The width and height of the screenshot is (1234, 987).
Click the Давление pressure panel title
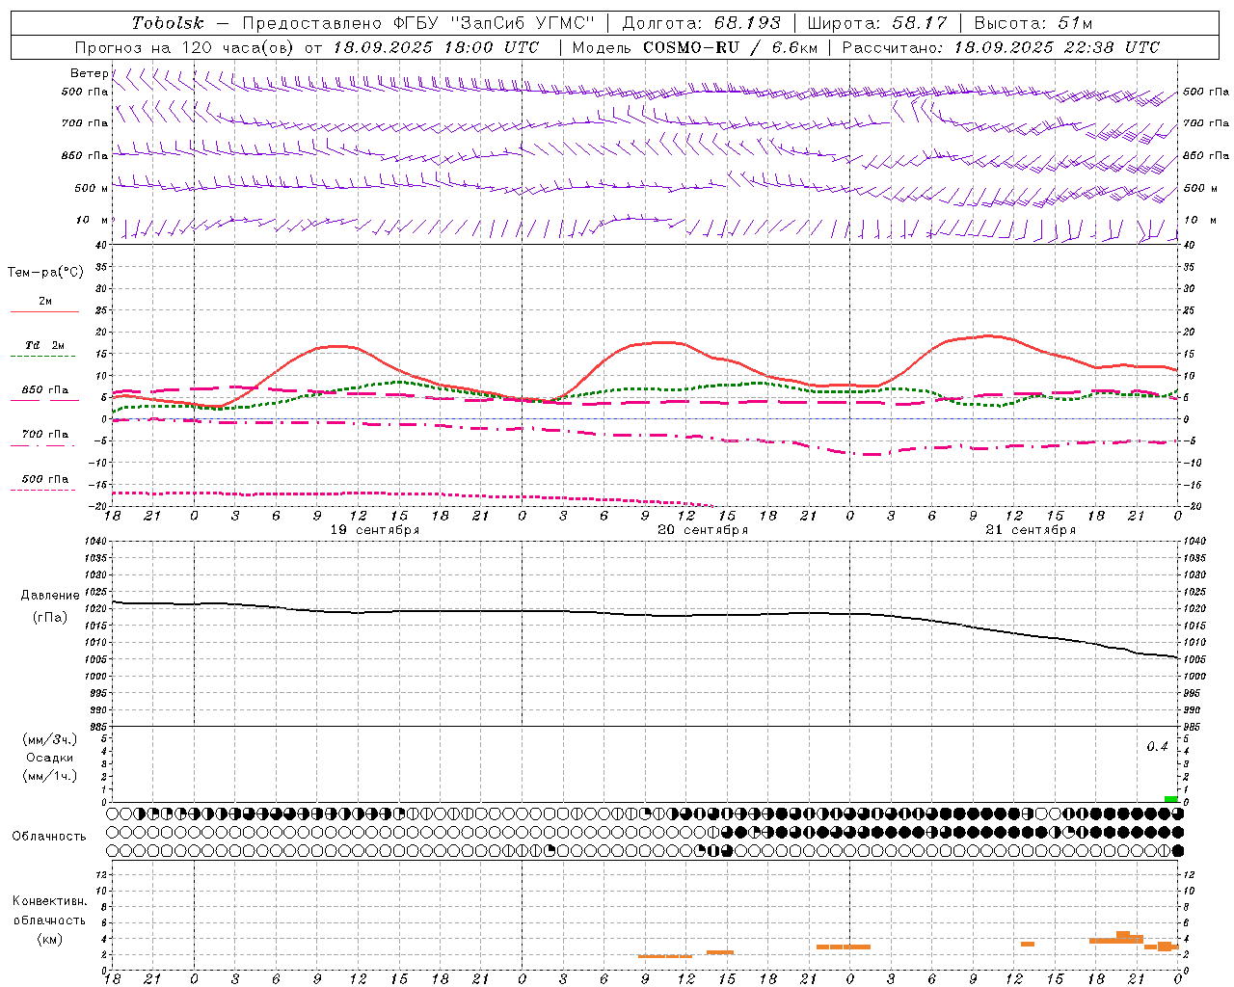click(49, 596)
